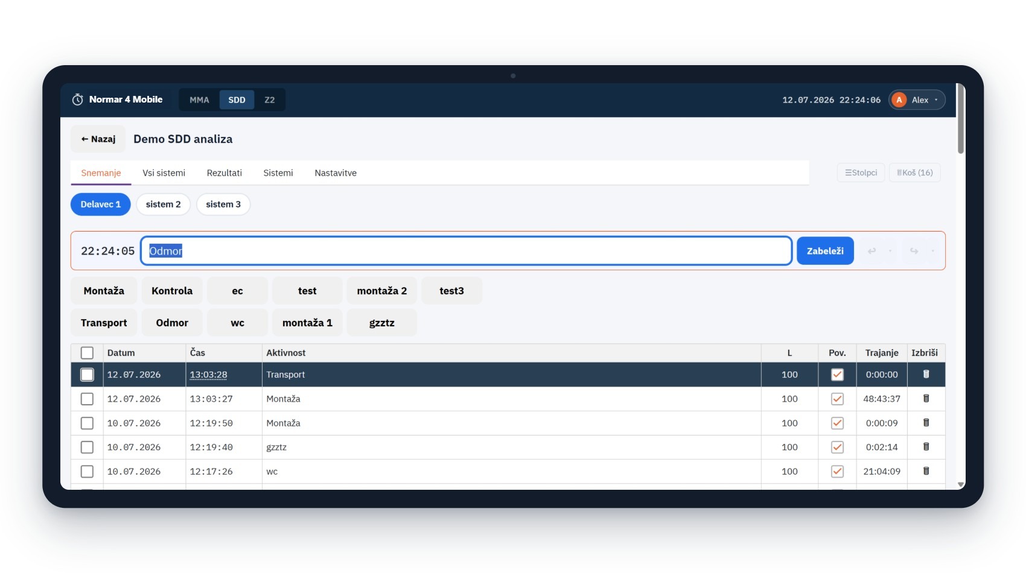The height and width of the screenshot is (573, 1026).
Task: Click the vertical page scrollbar thumb
Action: click(961, 119)
